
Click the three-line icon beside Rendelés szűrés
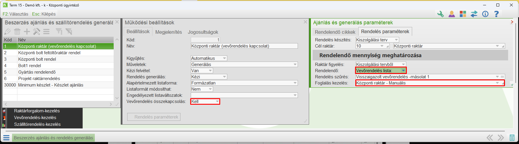(x=503, y=77)
